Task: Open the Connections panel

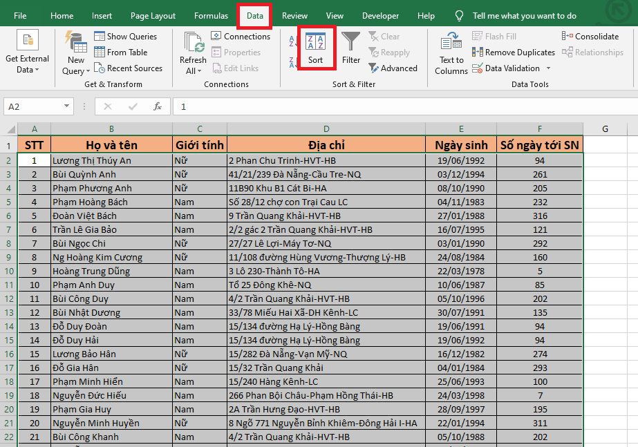Action: click(241, 37)
